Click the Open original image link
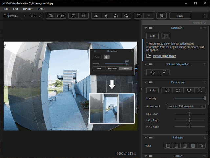The height and width of the screenshot is (158, 210). [164, 56]
